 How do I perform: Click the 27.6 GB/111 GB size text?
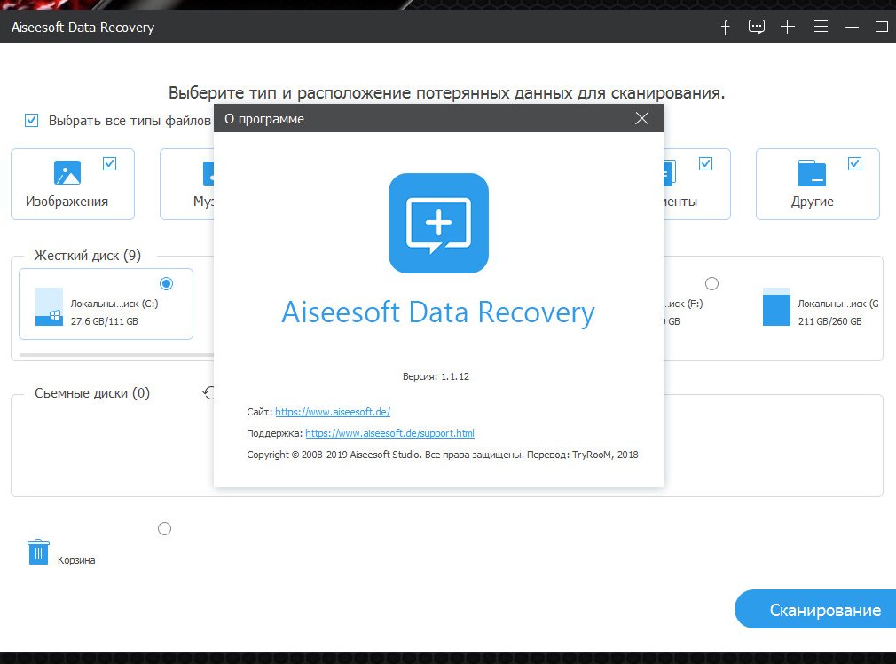pyautogui.click(x=105, y=321)
